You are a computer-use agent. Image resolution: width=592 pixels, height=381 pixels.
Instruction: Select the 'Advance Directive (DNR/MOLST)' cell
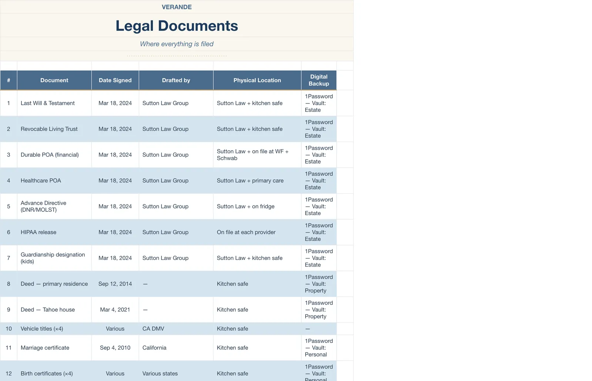click(x=54, y=206)
